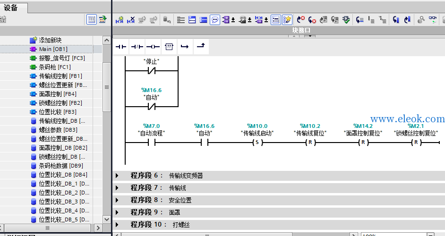Open dropdown arrow beside contact-tag icon
This screenshot has width=445, height=236.
[x=266, y=19]
